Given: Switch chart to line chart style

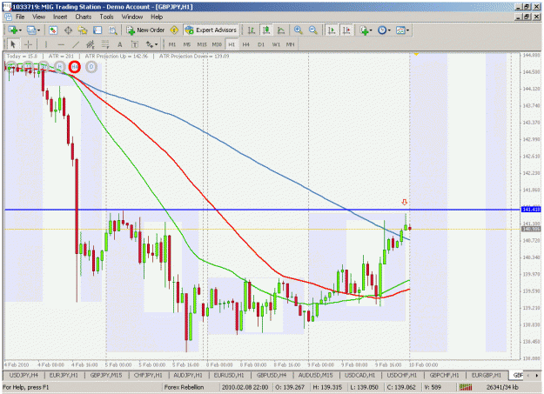Looking at the screenshot, I should tap(281, 30).
